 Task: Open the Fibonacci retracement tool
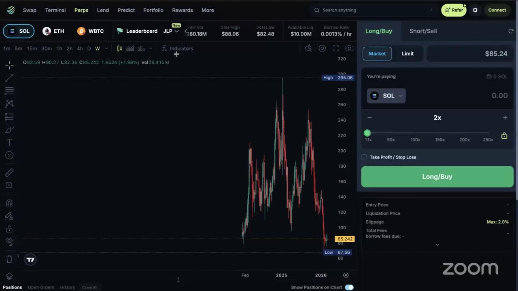9,91
